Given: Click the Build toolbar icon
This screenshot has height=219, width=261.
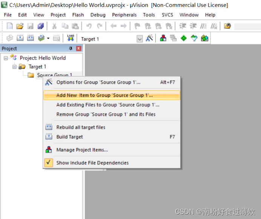Looking at the screenshot, I should click(20, 38).
